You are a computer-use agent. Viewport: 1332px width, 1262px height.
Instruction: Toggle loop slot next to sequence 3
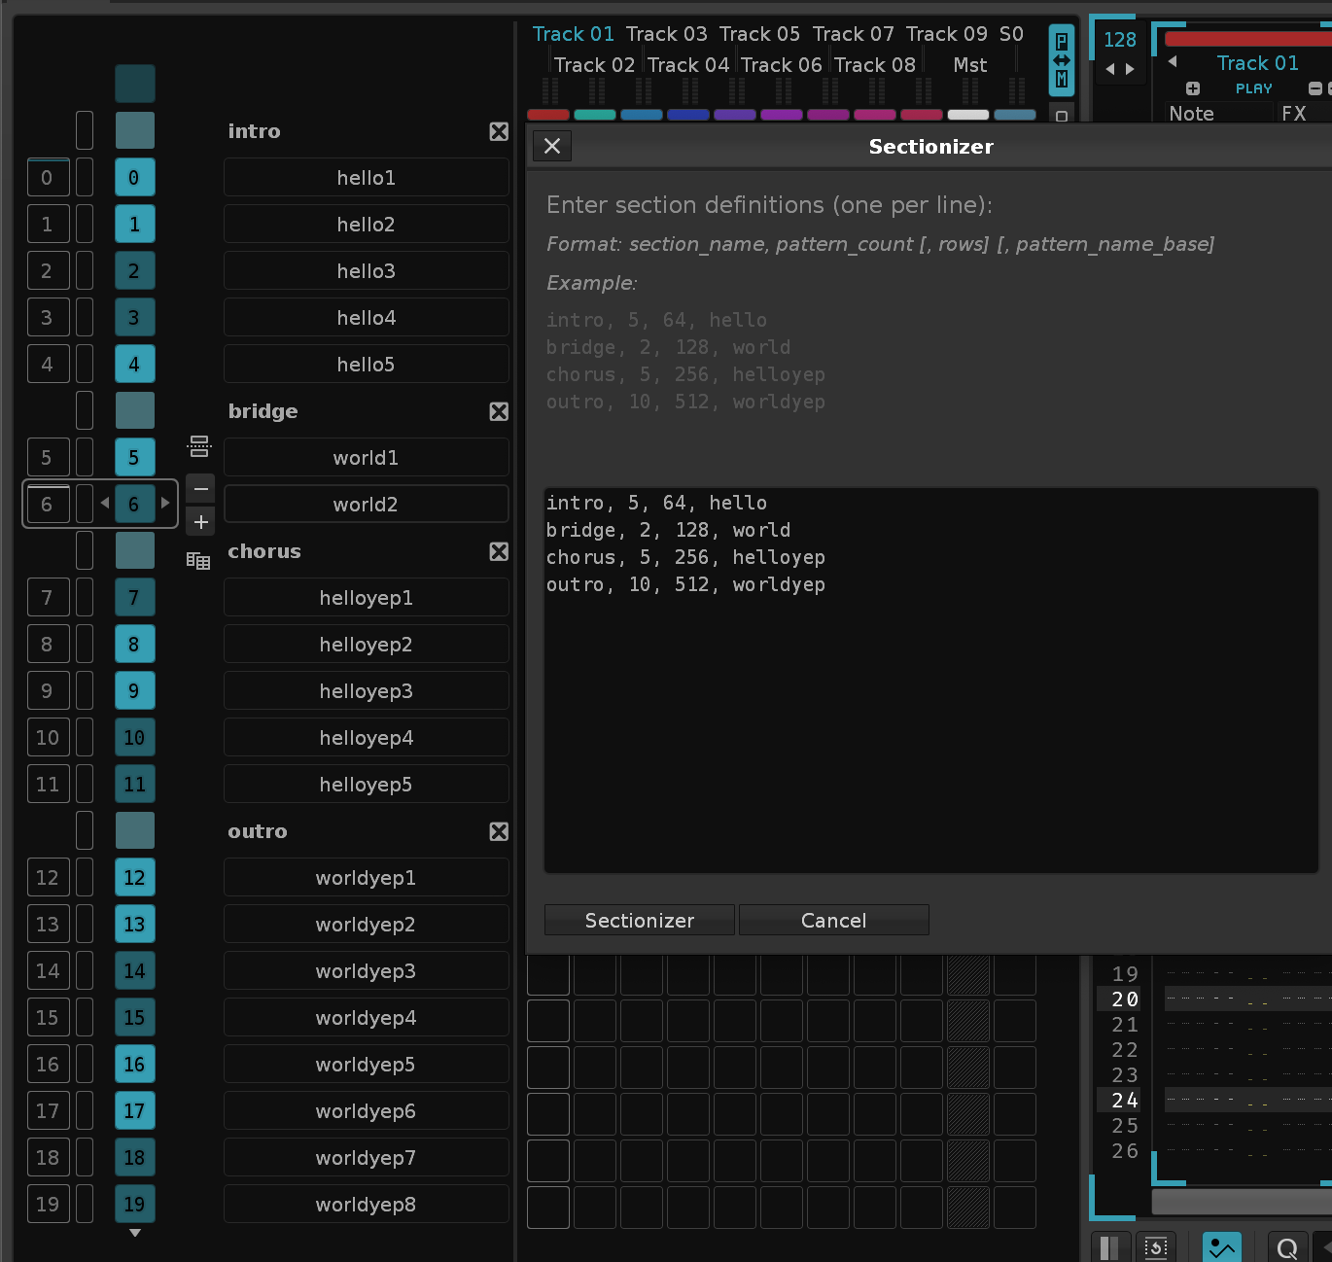click(85, 318)
